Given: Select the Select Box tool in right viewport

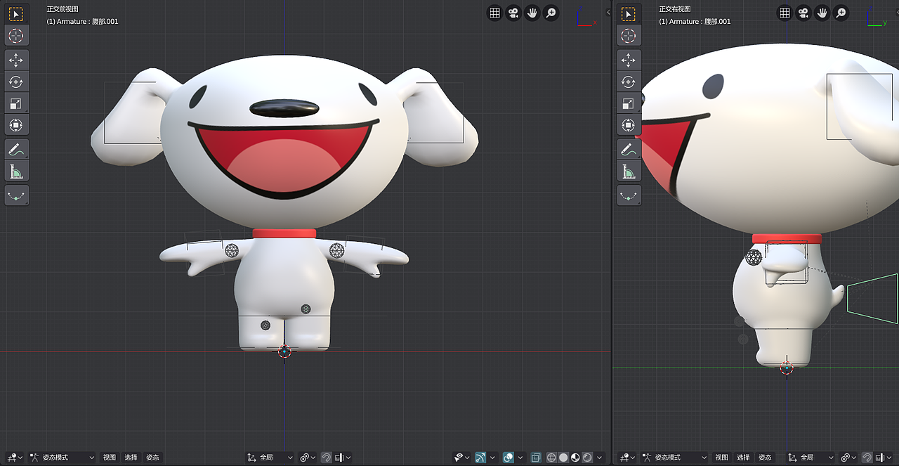Looking at the screenshot, I should (x=629, y=14).
